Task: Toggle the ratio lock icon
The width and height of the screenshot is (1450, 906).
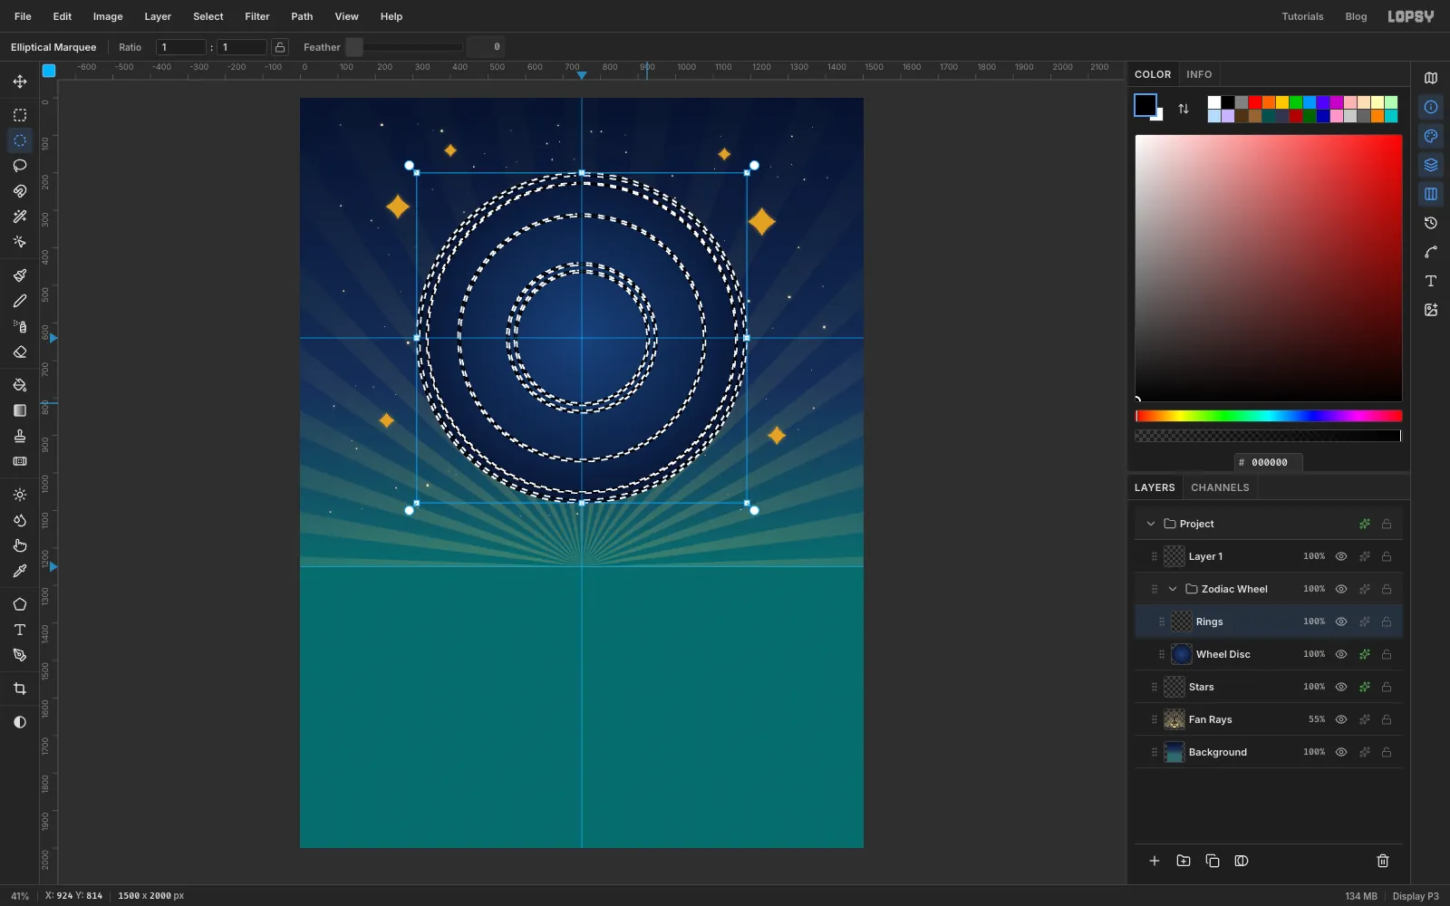Action: pos(280,47)
